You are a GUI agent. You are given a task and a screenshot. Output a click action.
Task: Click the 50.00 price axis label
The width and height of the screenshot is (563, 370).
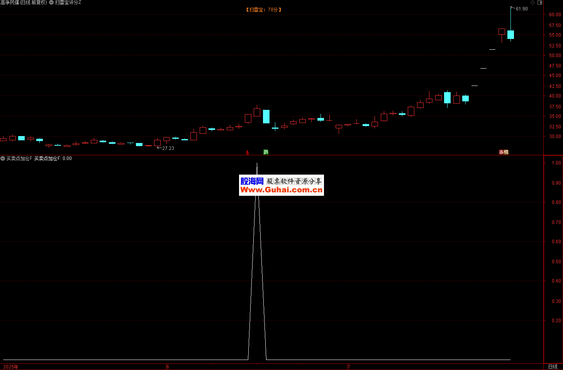pos(555,55)
